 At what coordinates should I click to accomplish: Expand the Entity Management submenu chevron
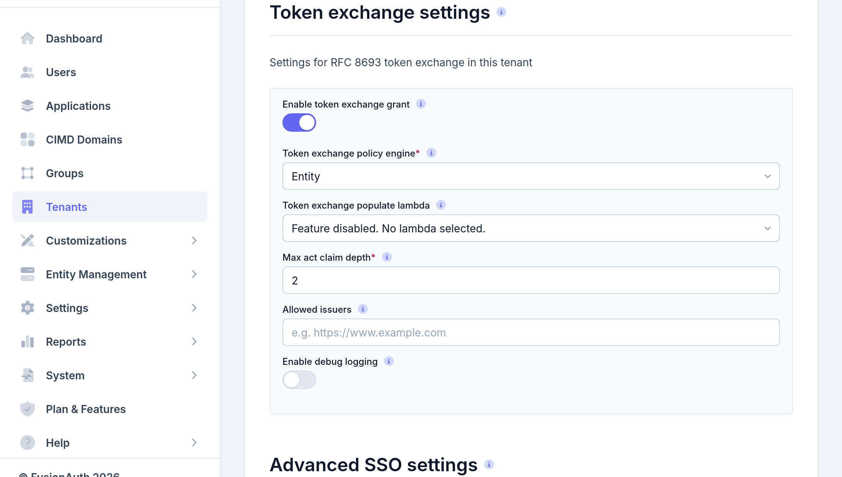pyautogui.click(x=194, y=274)
